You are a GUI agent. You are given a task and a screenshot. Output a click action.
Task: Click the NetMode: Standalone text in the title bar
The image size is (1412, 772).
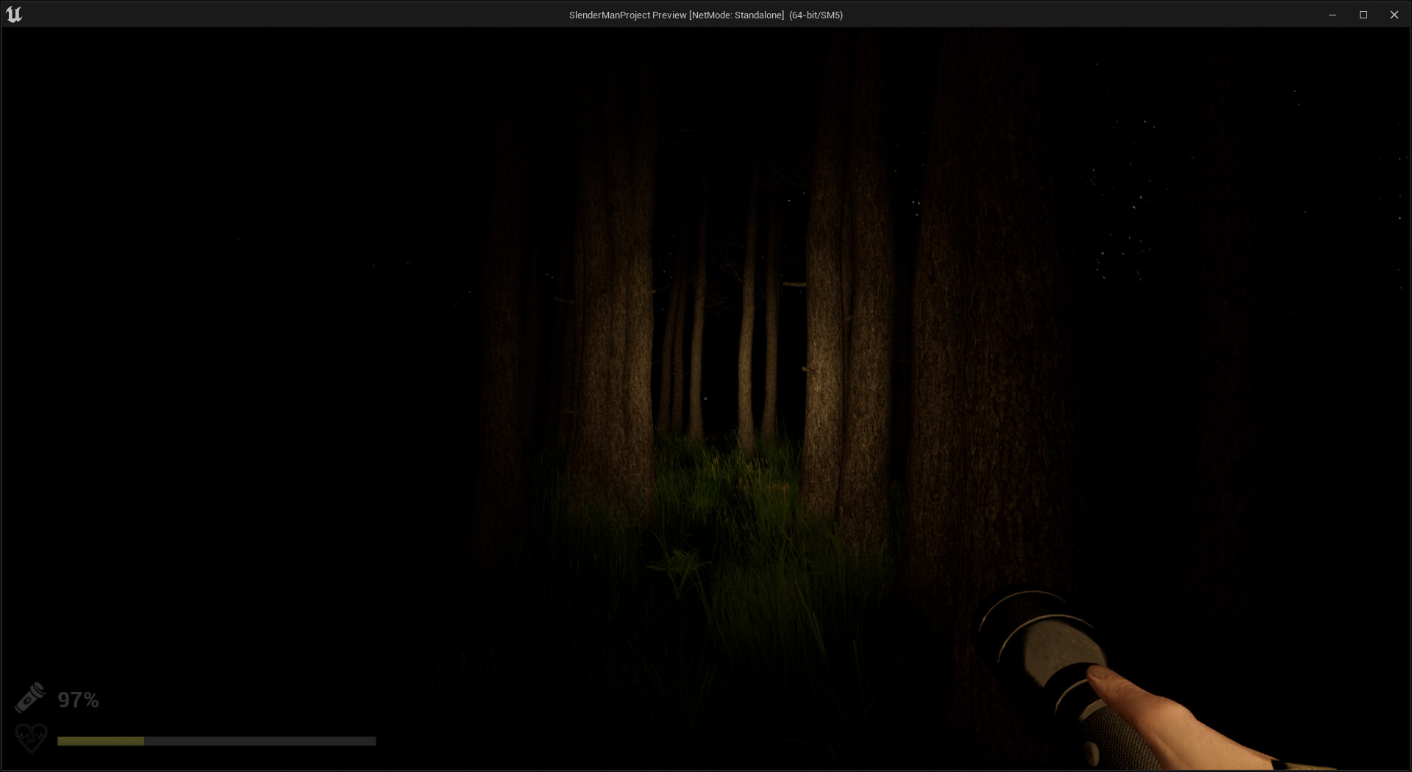tap(735, 14)
